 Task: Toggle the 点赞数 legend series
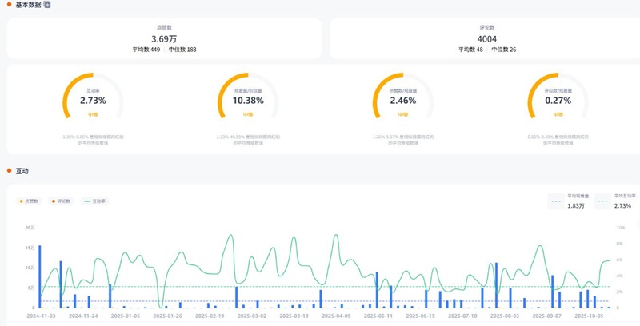(x=30, y=201)
